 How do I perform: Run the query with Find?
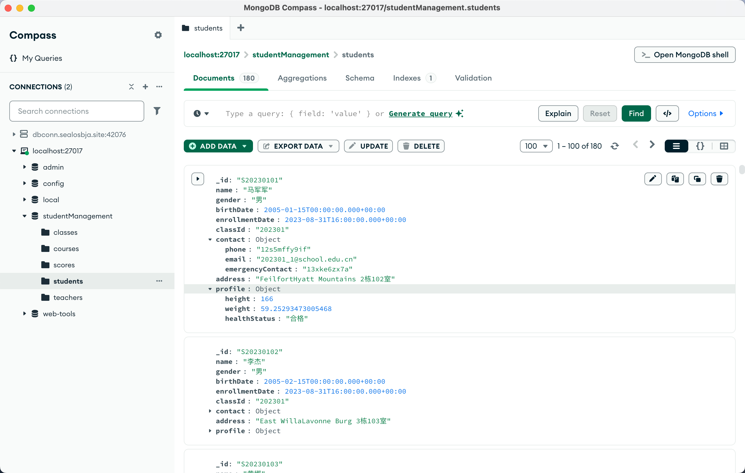point(636,114)
